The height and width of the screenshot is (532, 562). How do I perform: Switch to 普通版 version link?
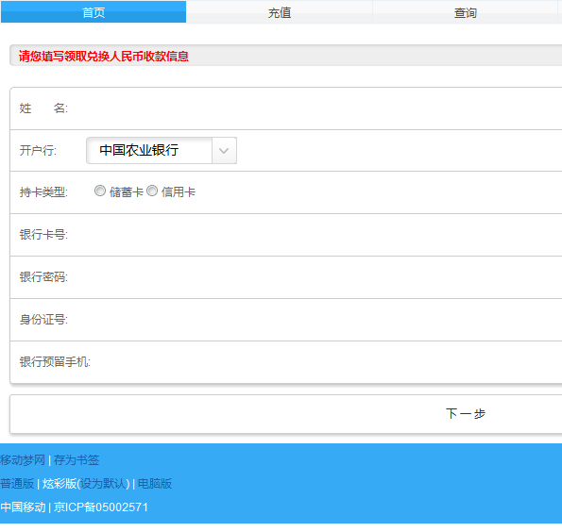(17, 484)
